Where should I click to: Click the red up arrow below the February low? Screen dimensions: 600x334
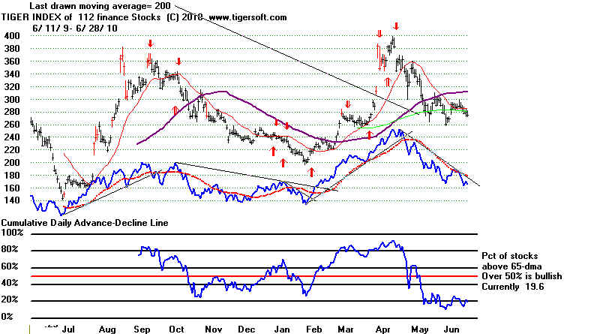[x=310, y=172]
